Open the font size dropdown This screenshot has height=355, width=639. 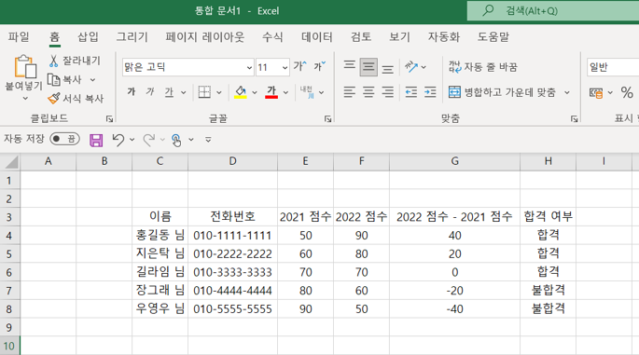point(285,68)
